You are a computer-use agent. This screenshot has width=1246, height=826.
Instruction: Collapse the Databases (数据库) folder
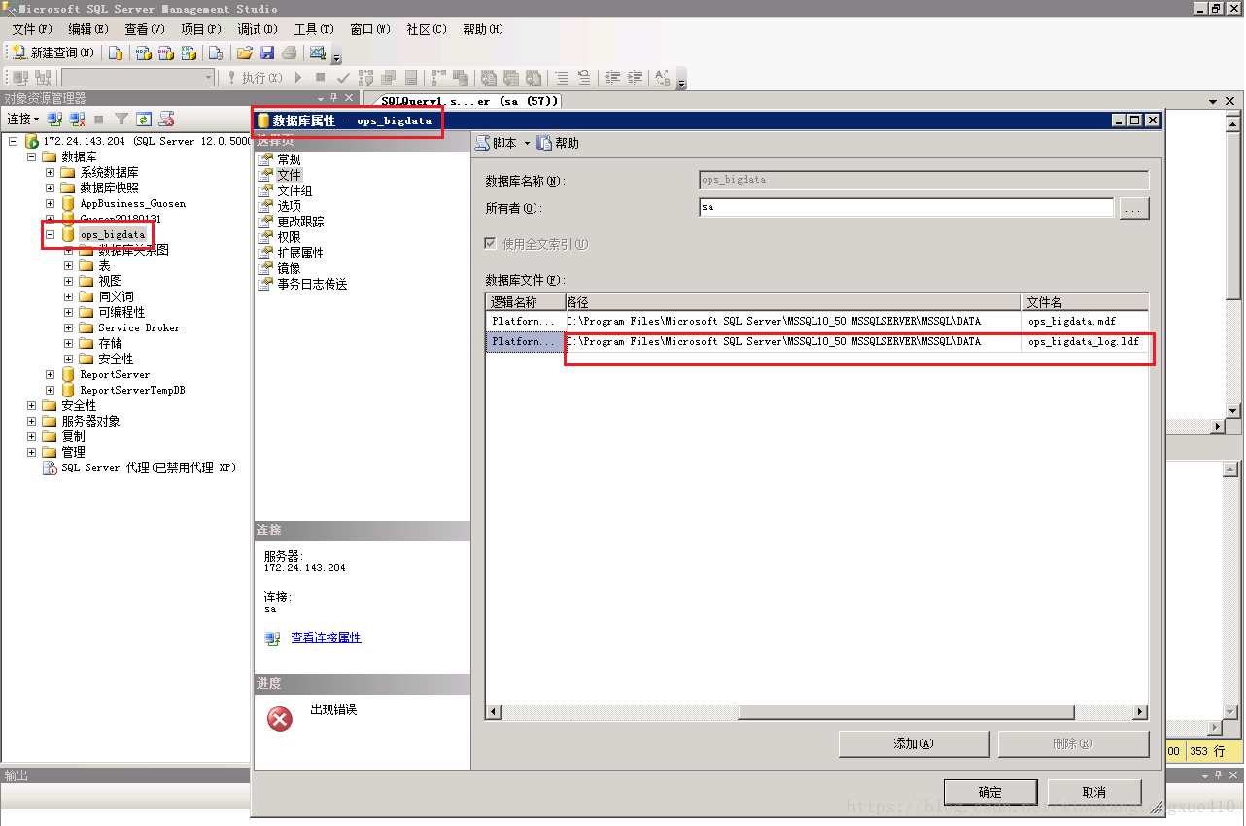31,156
